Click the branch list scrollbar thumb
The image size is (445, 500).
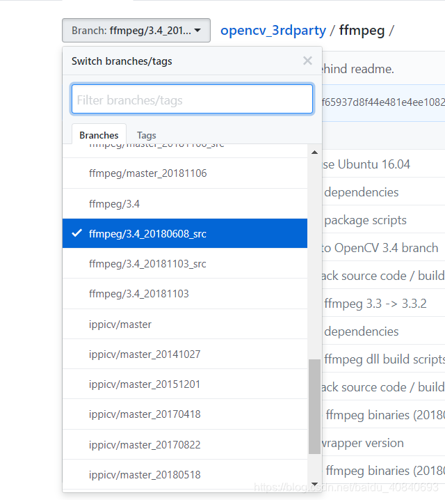(314, 406)
